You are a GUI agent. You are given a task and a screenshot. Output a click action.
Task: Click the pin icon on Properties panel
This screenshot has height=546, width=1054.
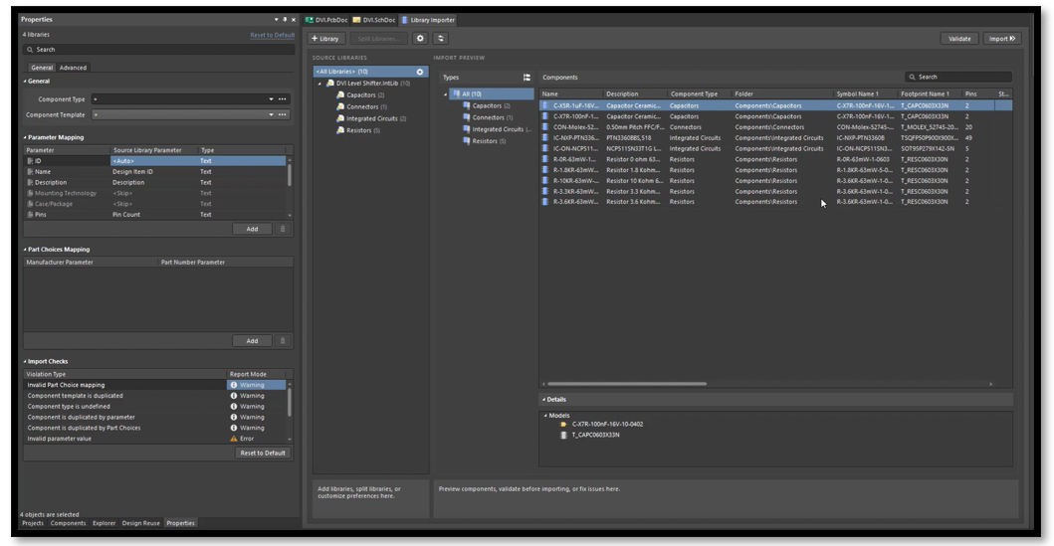coord(285,20)
